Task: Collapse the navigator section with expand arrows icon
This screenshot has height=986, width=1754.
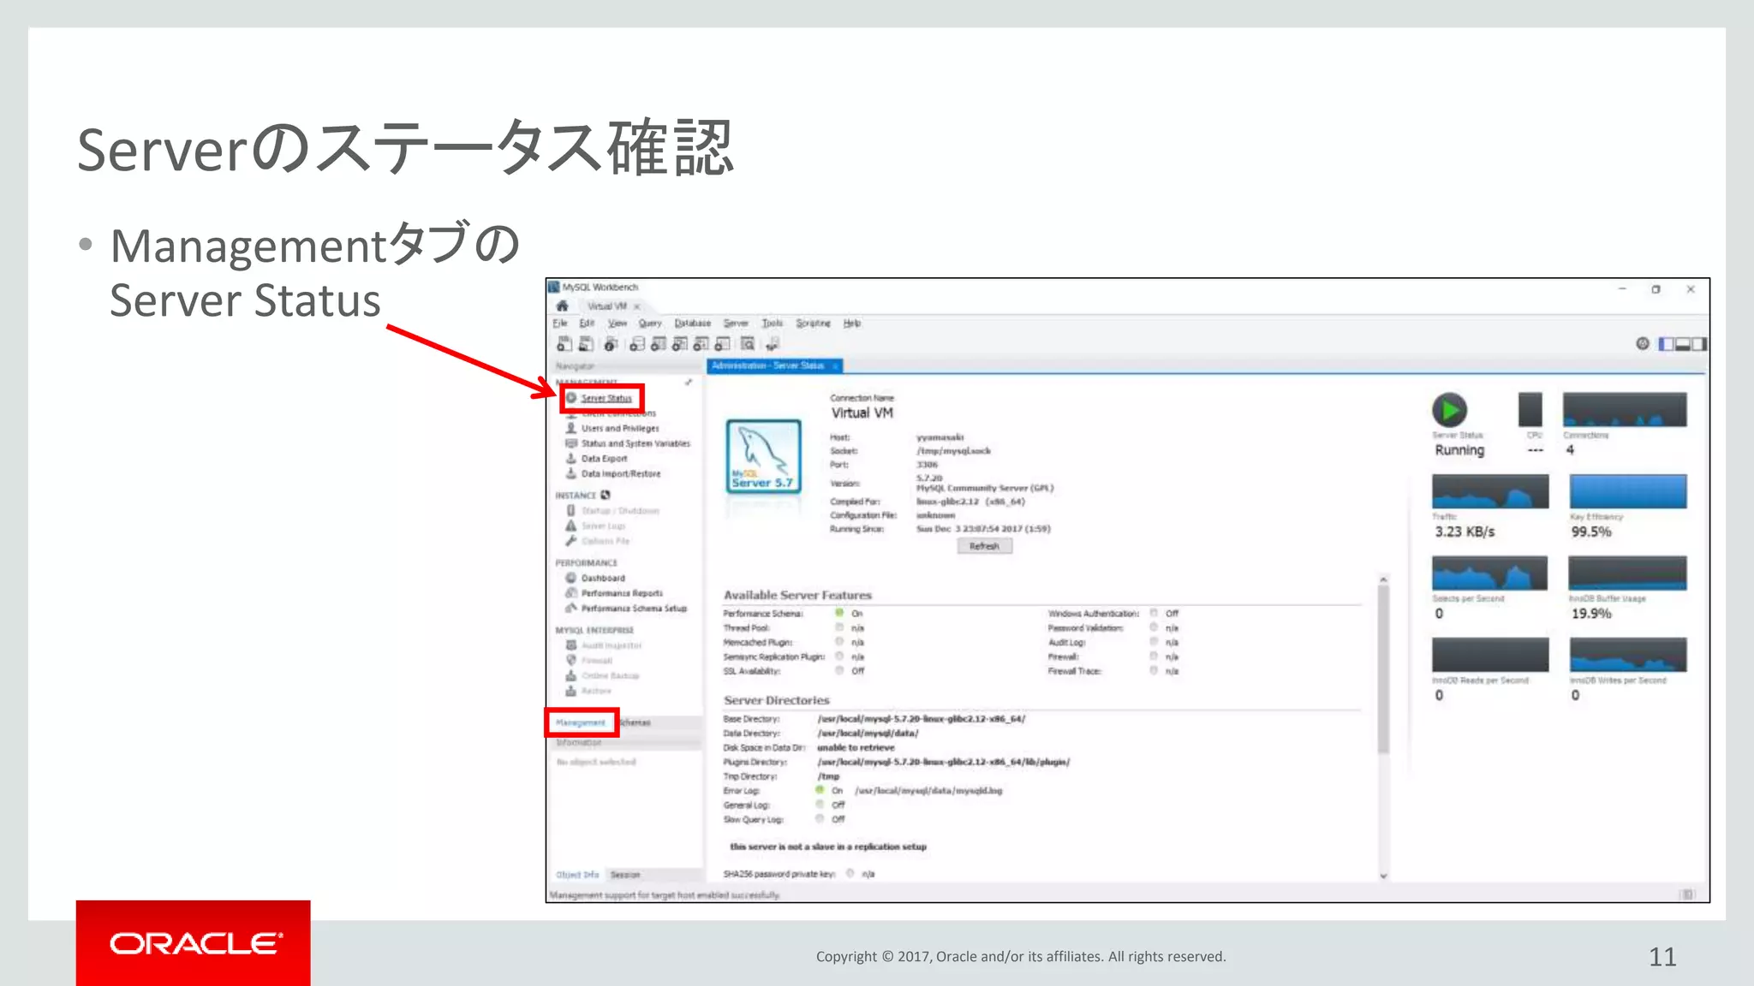Action: [689, 383]
